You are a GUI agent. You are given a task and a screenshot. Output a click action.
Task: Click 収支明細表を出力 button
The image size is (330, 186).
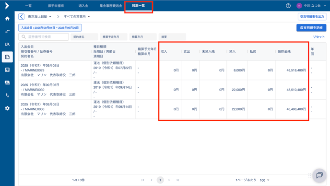tap(312, 16)
